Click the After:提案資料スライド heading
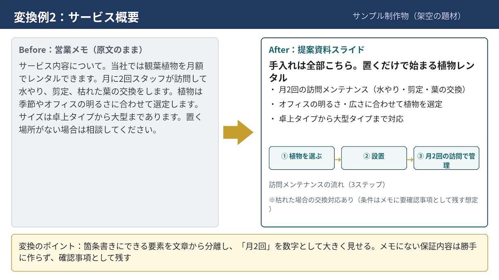This screenshot has width=499, height=280. coord(317,50)
